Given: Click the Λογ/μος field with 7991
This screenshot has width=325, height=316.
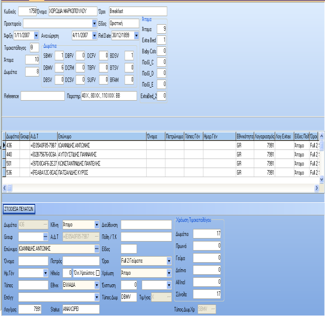Looking at the screenshot, I should point(30,309).
